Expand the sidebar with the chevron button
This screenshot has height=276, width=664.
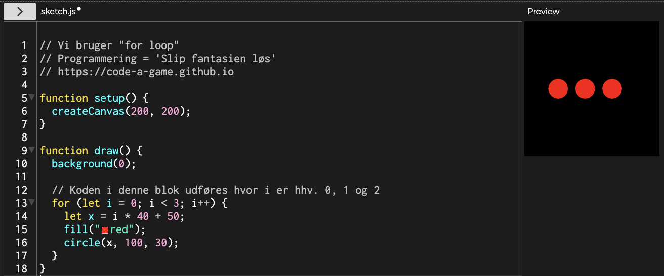[x=20, y=11]
